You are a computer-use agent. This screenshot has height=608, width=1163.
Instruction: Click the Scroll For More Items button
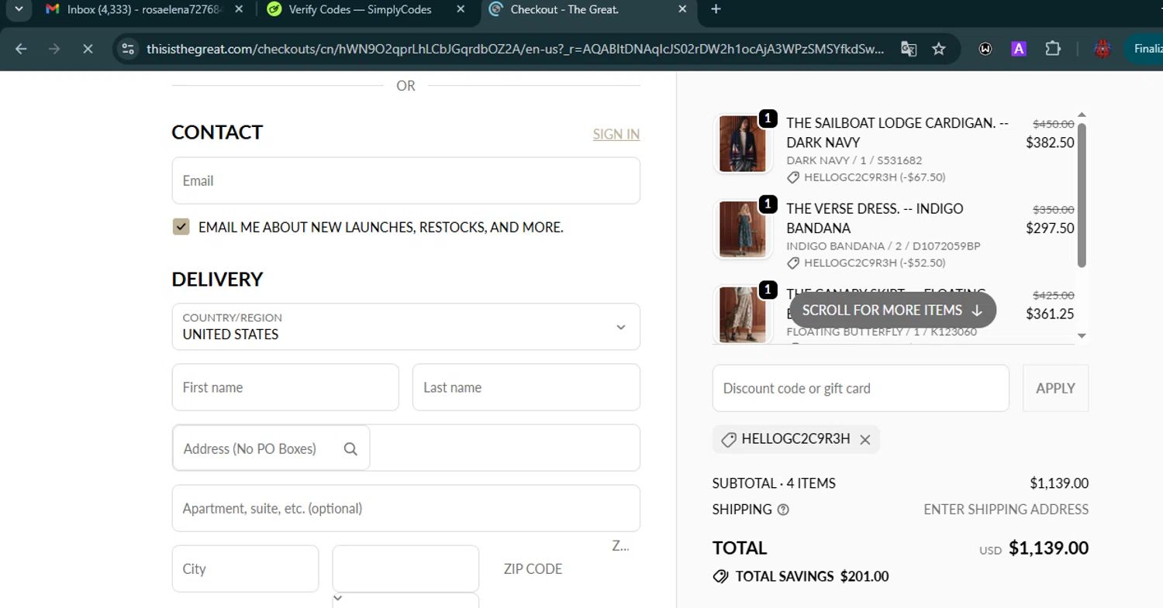[x=892, y=310]
